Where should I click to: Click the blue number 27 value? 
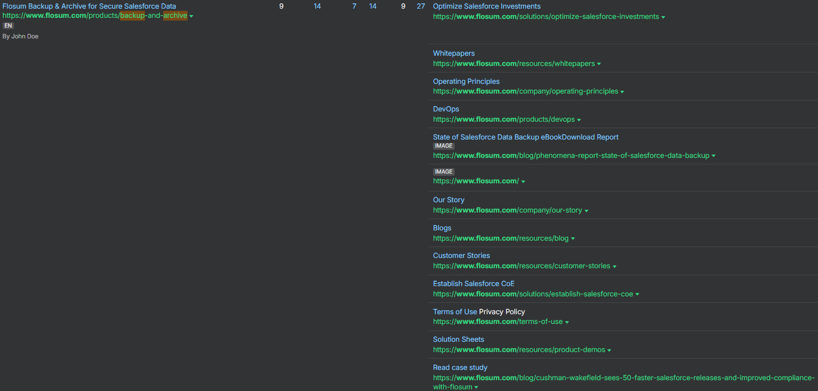[x=421, y=6]
